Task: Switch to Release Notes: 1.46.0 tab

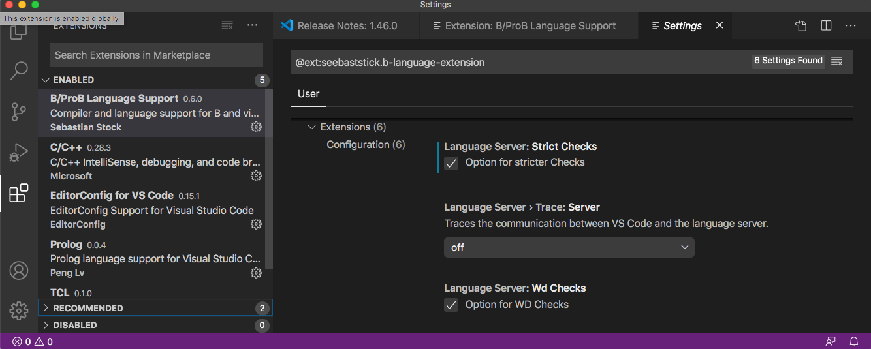Action: tap(347, 26)
